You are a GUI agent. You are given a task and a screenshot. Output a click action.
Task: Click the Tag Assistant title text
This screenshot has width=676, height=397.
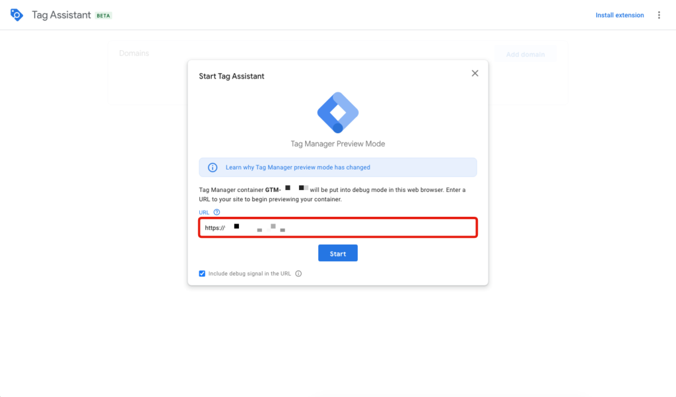point(61,15)
